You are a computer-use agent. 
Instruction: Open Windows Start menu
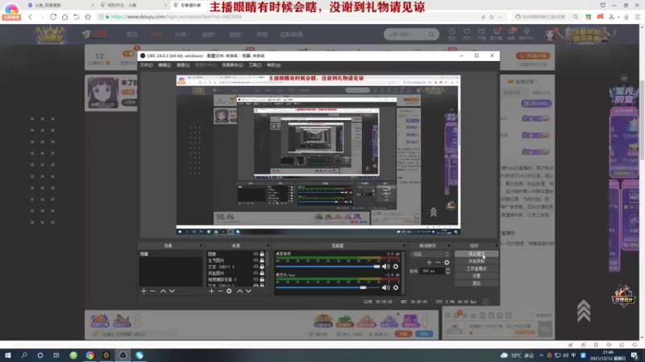[8, 355]
